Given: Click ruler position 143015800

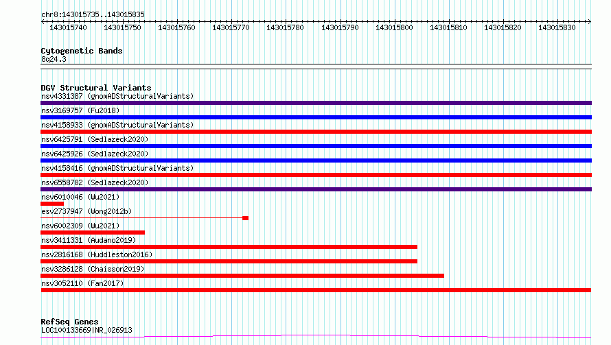Looking at the screenshot, I should pyautogui.click(x=394, y=27).
